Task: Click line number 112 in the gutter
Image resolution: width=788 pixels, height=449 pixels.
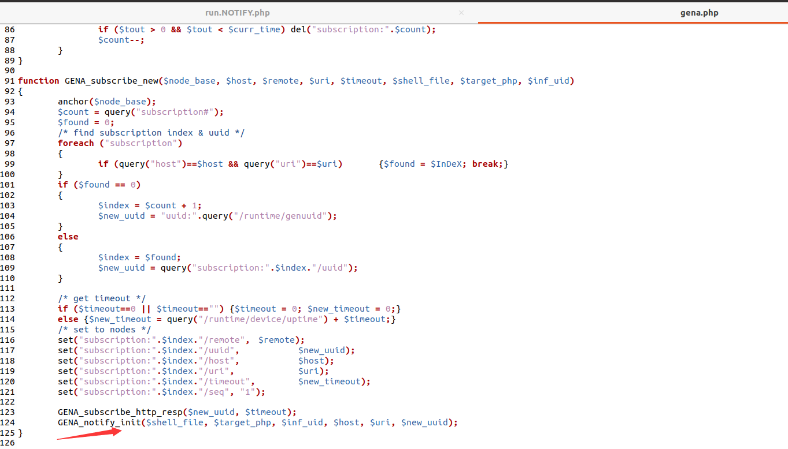Action: pos(8,298)
